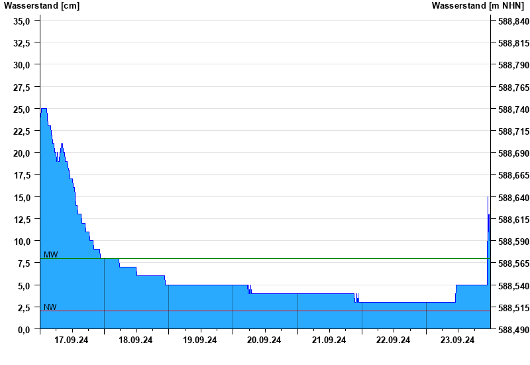The image size is (530, 365).
Task: Click the 17,5 left axis value
Action: (21, 175)
